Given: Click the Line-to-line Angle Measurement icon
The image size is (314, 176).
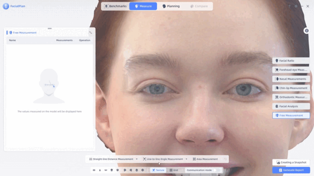Looking at the screenshot, I should click(x=144, y=159).
